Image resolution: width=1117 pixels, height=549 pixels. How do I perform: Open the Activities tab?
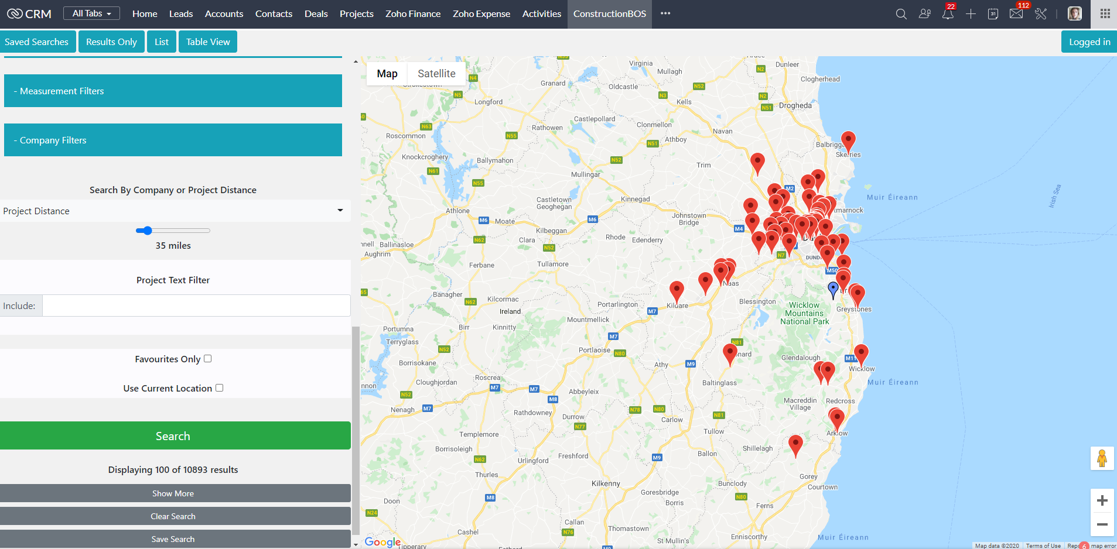pyautogui.click(x=542, y=14)
